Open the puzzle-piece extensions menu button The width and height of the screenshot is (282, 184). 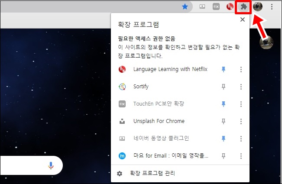click(x=243, y=7)
